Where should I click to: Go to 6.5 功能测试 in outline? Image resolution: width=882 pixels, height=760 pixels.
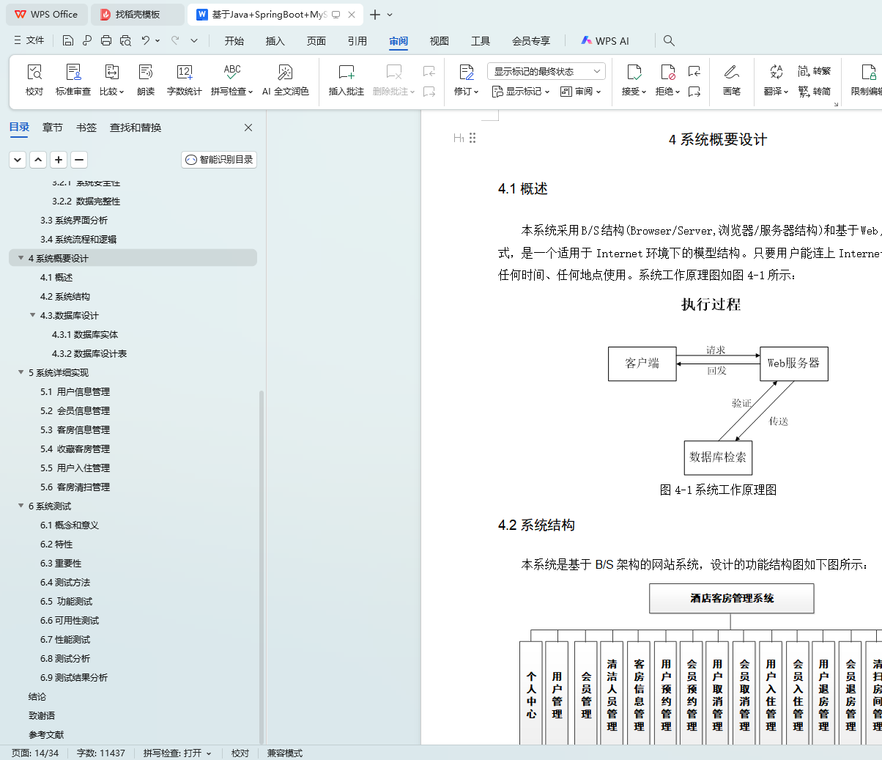66,602
